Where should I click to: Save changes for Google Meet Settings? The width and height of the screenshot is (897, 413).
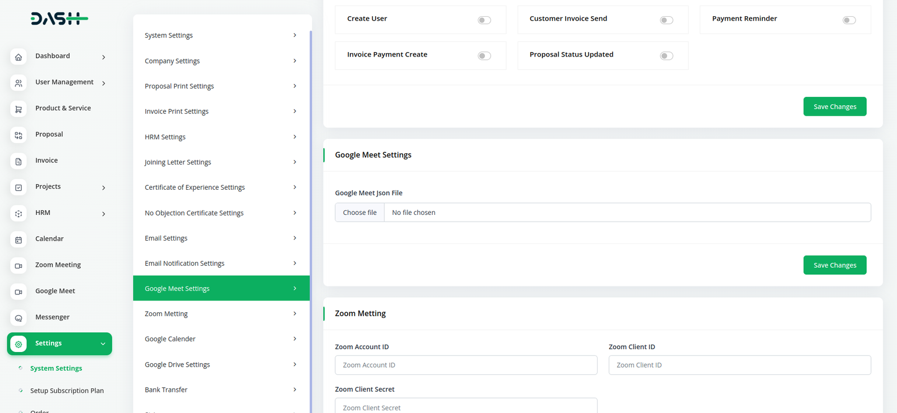pyautogui.click(x=834, y=265)
